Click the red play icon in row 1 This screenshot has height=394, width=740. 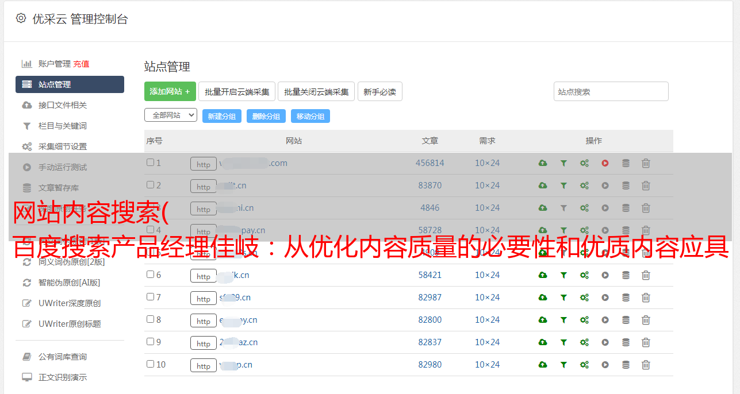(605, 163)
